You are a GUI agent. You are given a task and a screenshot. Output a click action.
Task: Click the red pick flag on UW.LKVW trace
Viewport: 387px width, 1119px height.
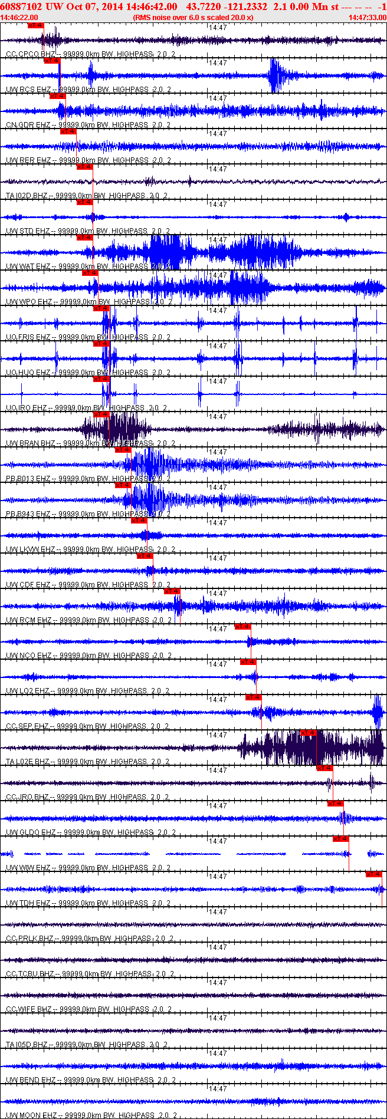[x=139, y=521]
